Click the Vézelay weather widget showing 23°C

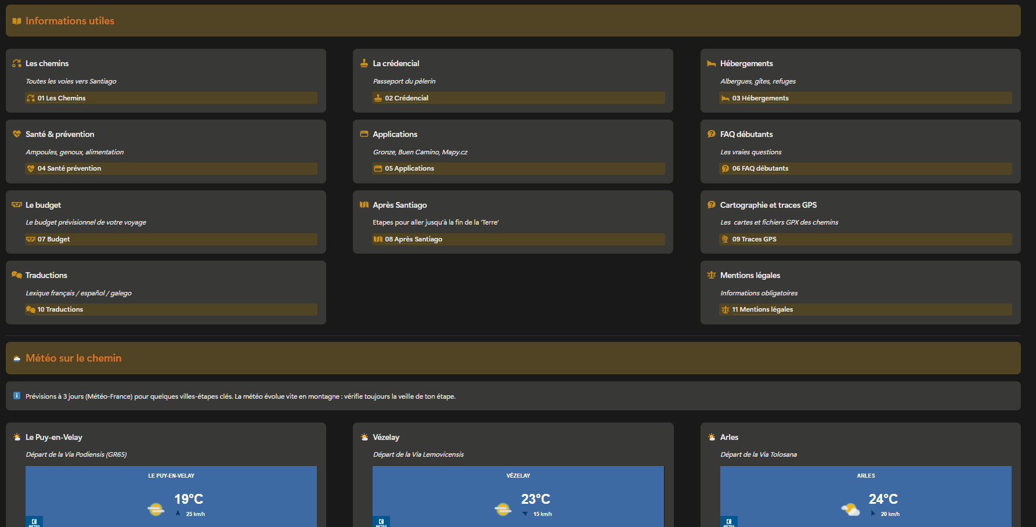point(518,497)
